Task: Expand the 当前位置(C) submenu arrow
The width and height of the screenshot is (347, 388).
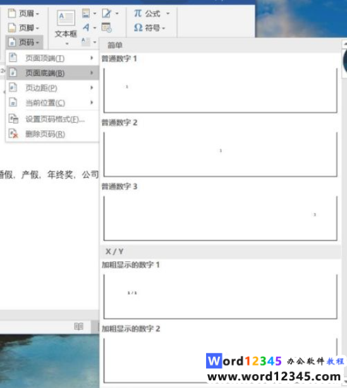Action: (x=92, y=102)
